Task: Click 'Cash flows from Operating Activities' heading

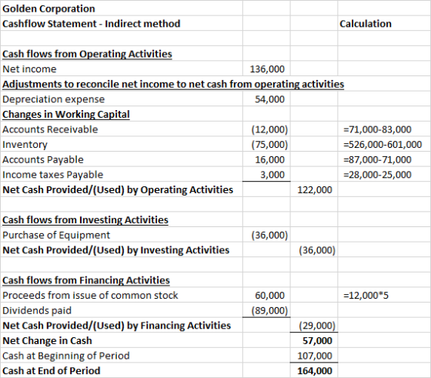Action: tap(87, 54)
